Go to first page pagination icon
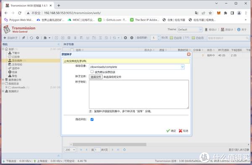 click(81, 150)
